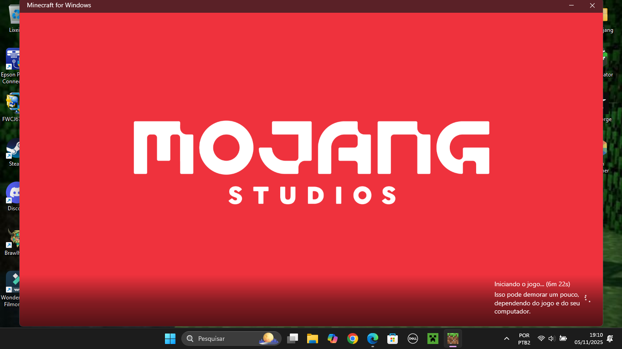Open the POR PTB2 language switcher

[524, 339]
